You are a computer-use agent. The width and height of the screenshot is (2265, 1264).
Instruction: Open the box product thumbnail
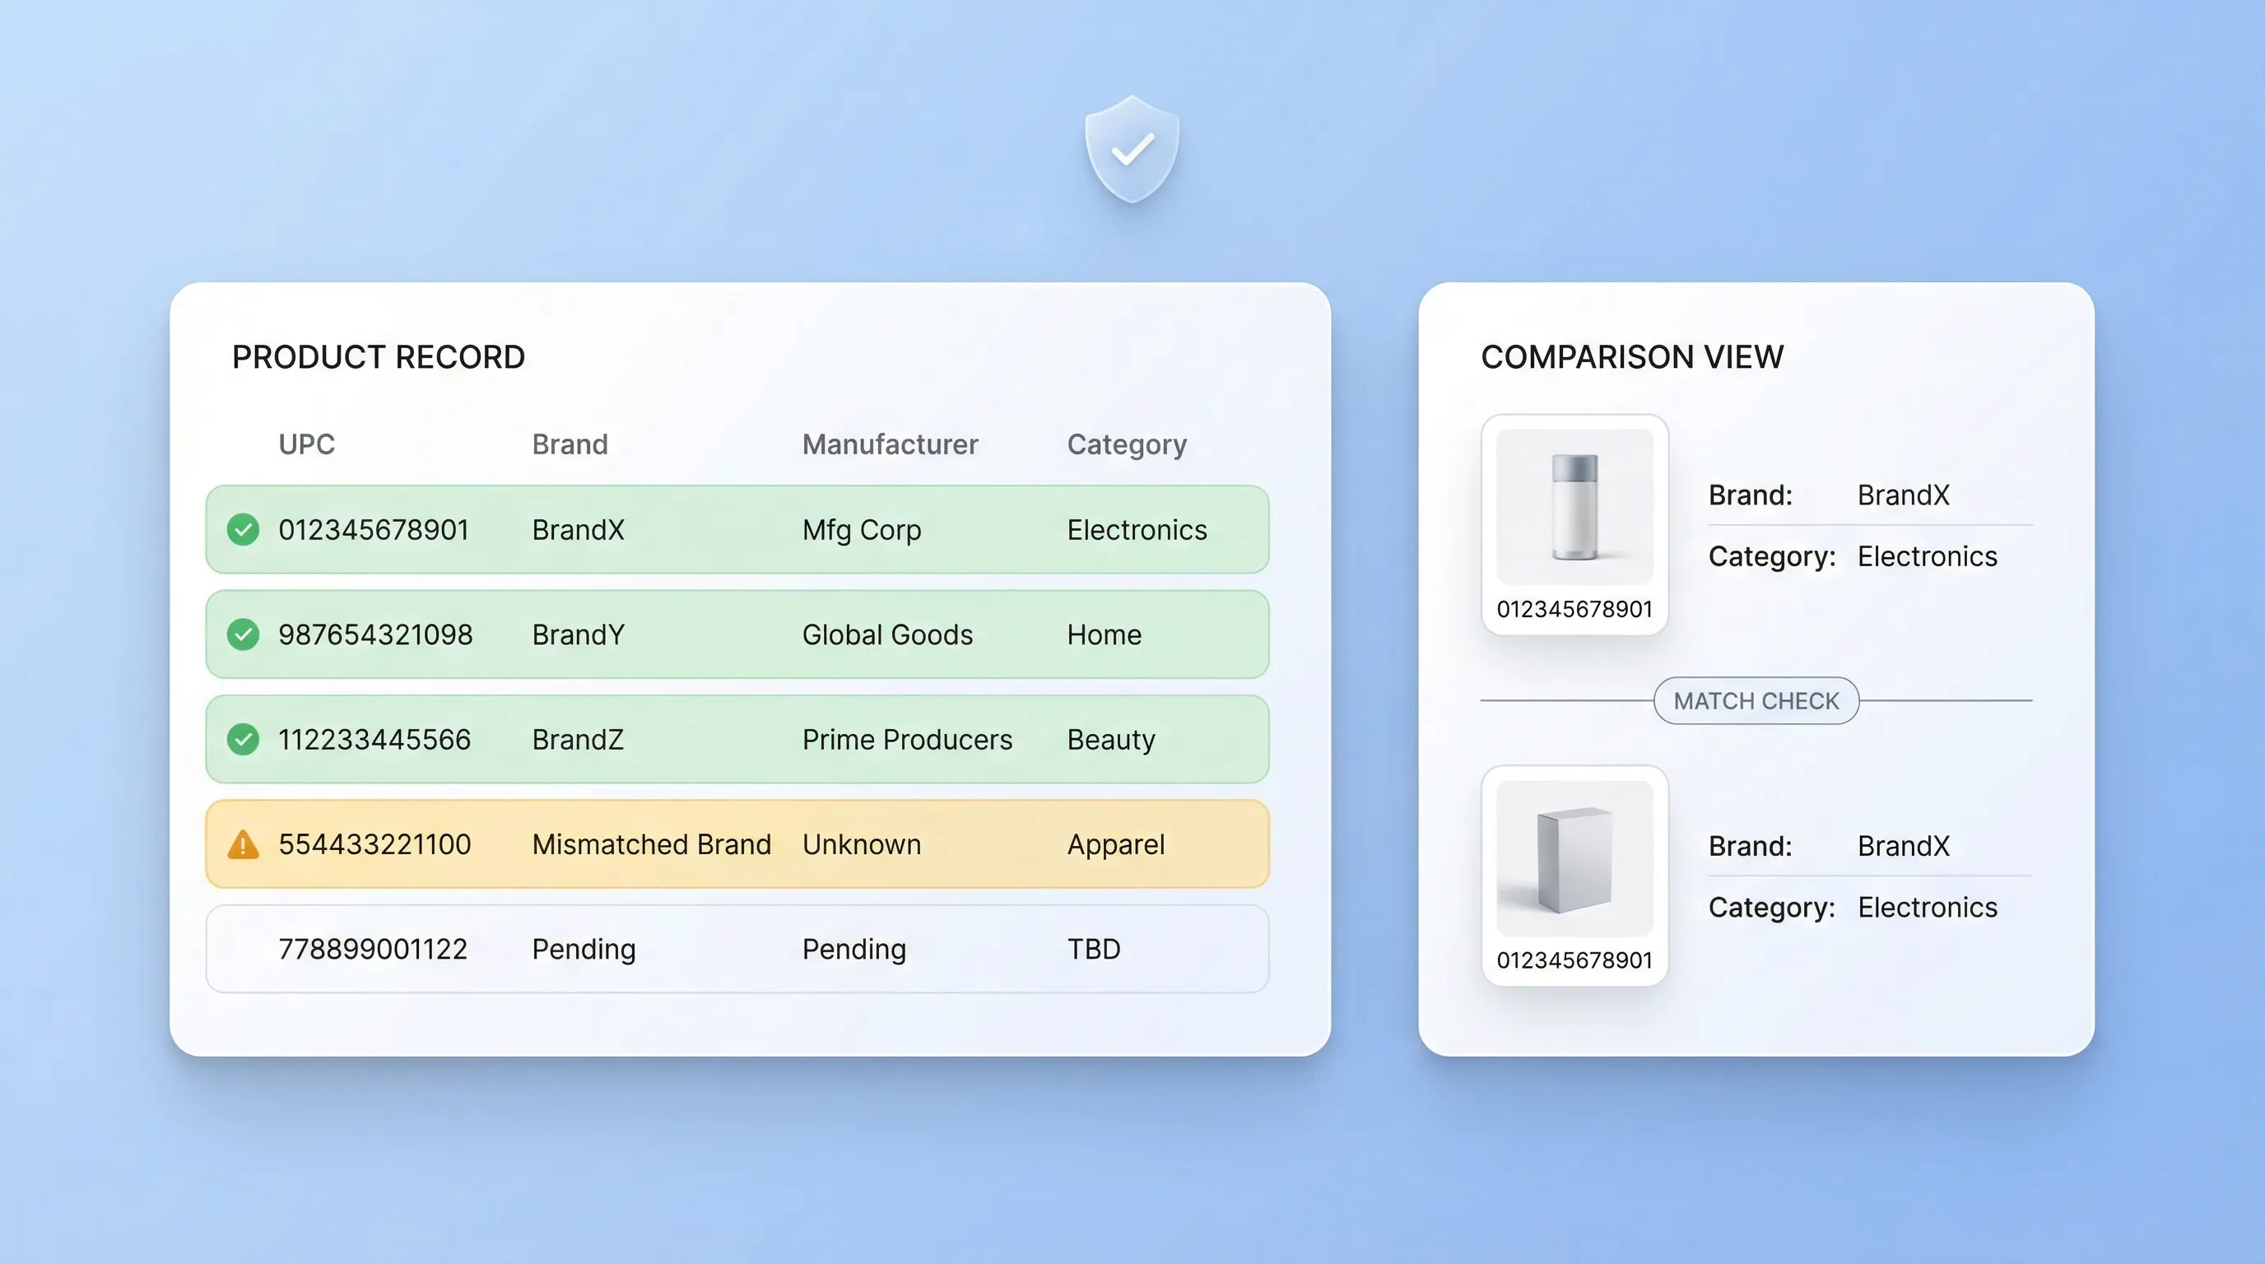(x=1574, y=859)
